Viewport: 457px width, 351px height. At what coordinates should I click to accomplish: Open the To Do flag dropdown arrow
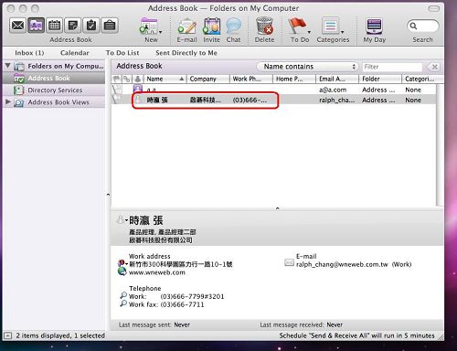[x=309, y=32]
